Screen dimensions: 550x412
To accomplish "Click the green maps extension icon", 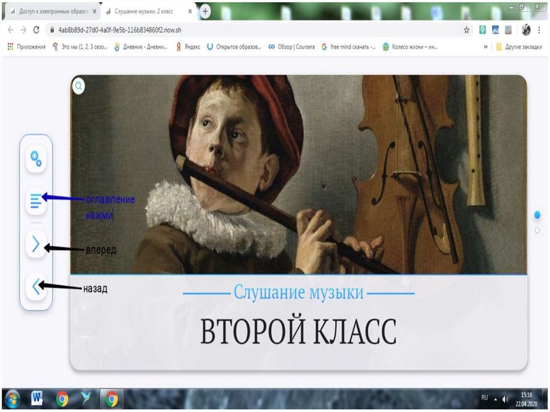I will pos(483,30).
